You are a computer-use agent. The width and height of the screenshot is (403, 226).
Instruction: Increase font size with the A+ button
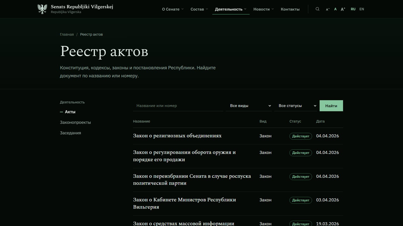(x=343, y=9)
